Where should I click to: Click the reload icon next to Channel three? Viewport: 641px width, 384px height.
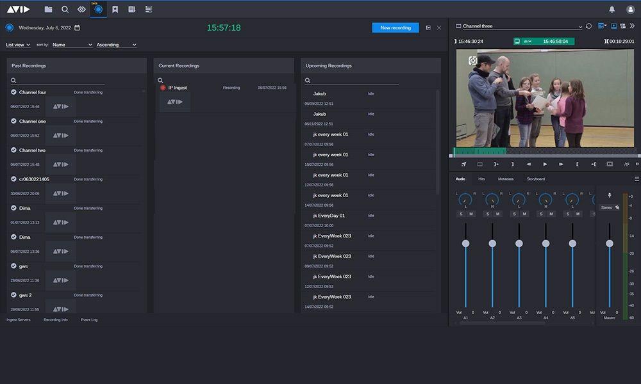(588, 26)
